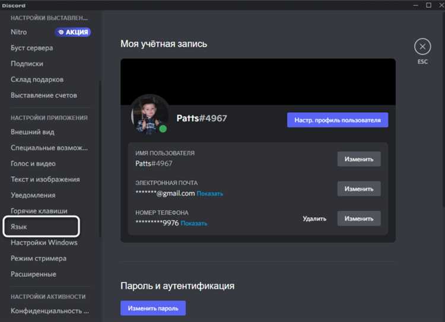Maximize the Discord window
Screen dimensions: 445x322
[429, 5]
